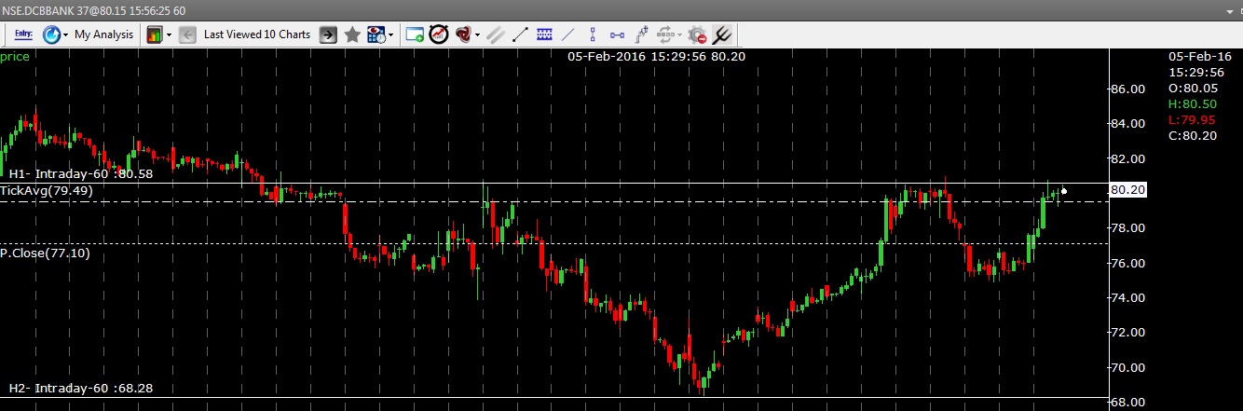Expand the chart type dropdown arrow
This screenshot has width=1243, height=411.
click(x=169, y=35)
